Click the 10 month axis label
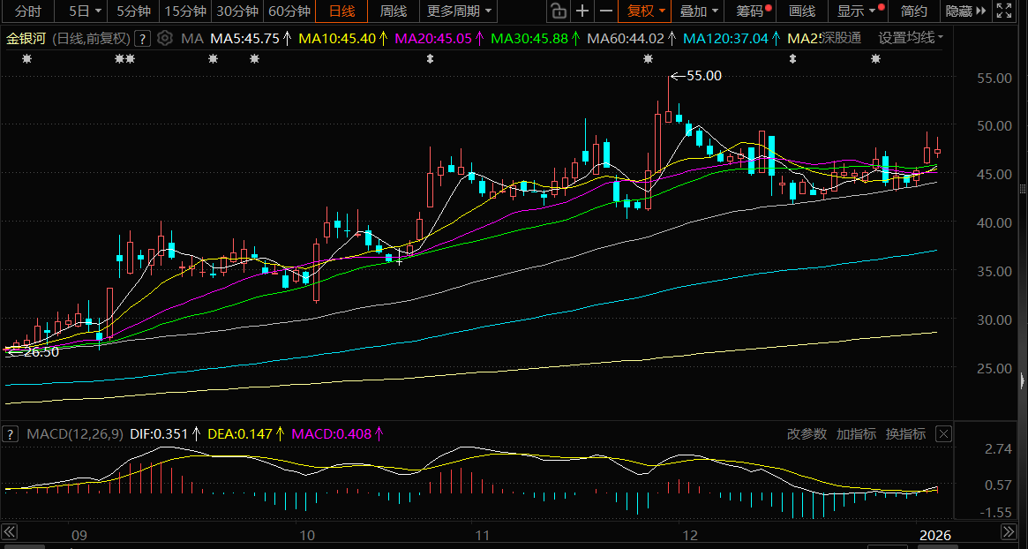 click(x=305, y=535)
